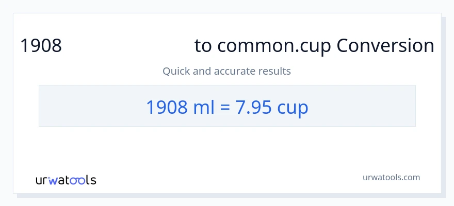Click the "ls" letters ending the logo
This screenshot has width=454, height=206.
click(x=91, y=180)
